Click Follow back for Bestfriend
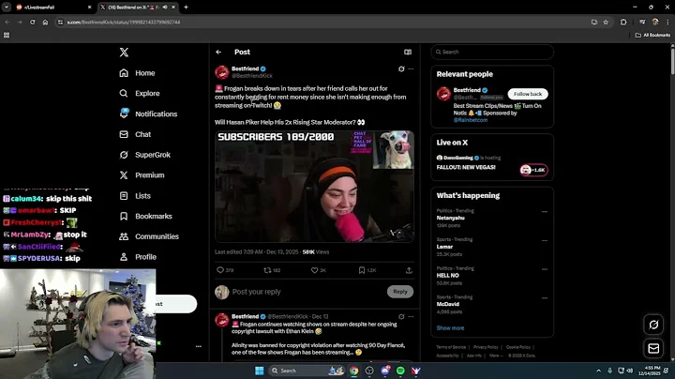This screenshot has height=379, width=675. coord(528,94)
